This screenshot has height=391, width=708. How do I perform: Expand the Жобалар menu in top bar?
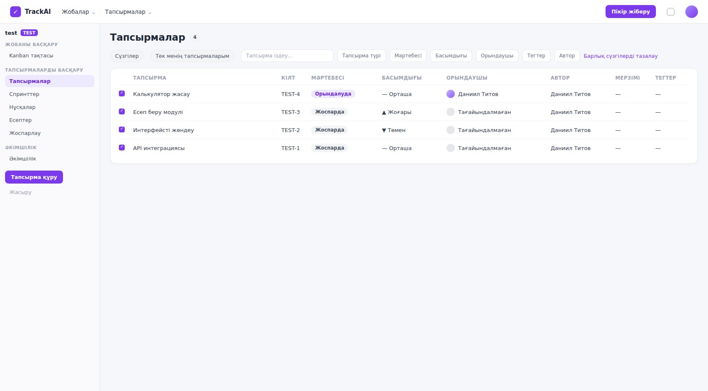pos(79,12)
